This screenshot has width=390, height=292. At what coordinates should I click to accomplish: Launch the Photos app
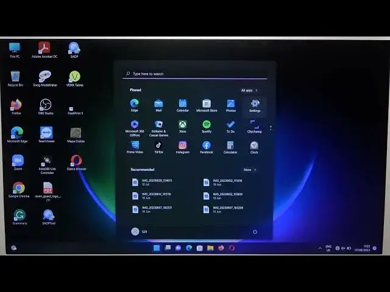(x=230, y=105)
